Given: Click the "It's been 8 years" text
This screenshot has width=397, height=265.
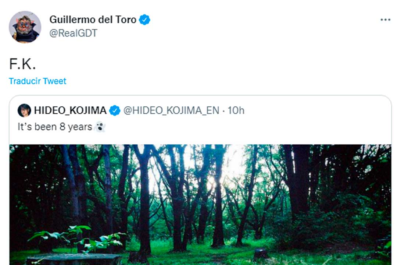Looking at the screenshot, I should click(x=54, y=127).
